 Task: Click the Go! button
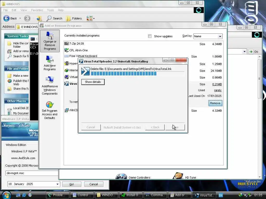(x=72, y=184)
